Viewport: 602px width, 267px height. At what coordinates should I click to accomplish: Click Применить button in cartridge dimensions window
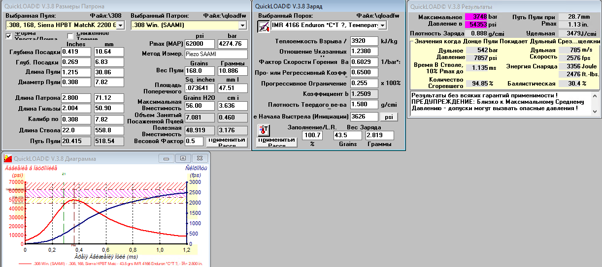(x=226, y=142)
